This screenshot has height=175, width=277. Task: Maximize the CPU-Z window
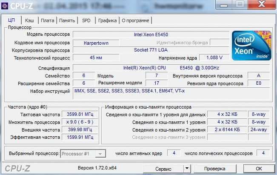(240, 5)
